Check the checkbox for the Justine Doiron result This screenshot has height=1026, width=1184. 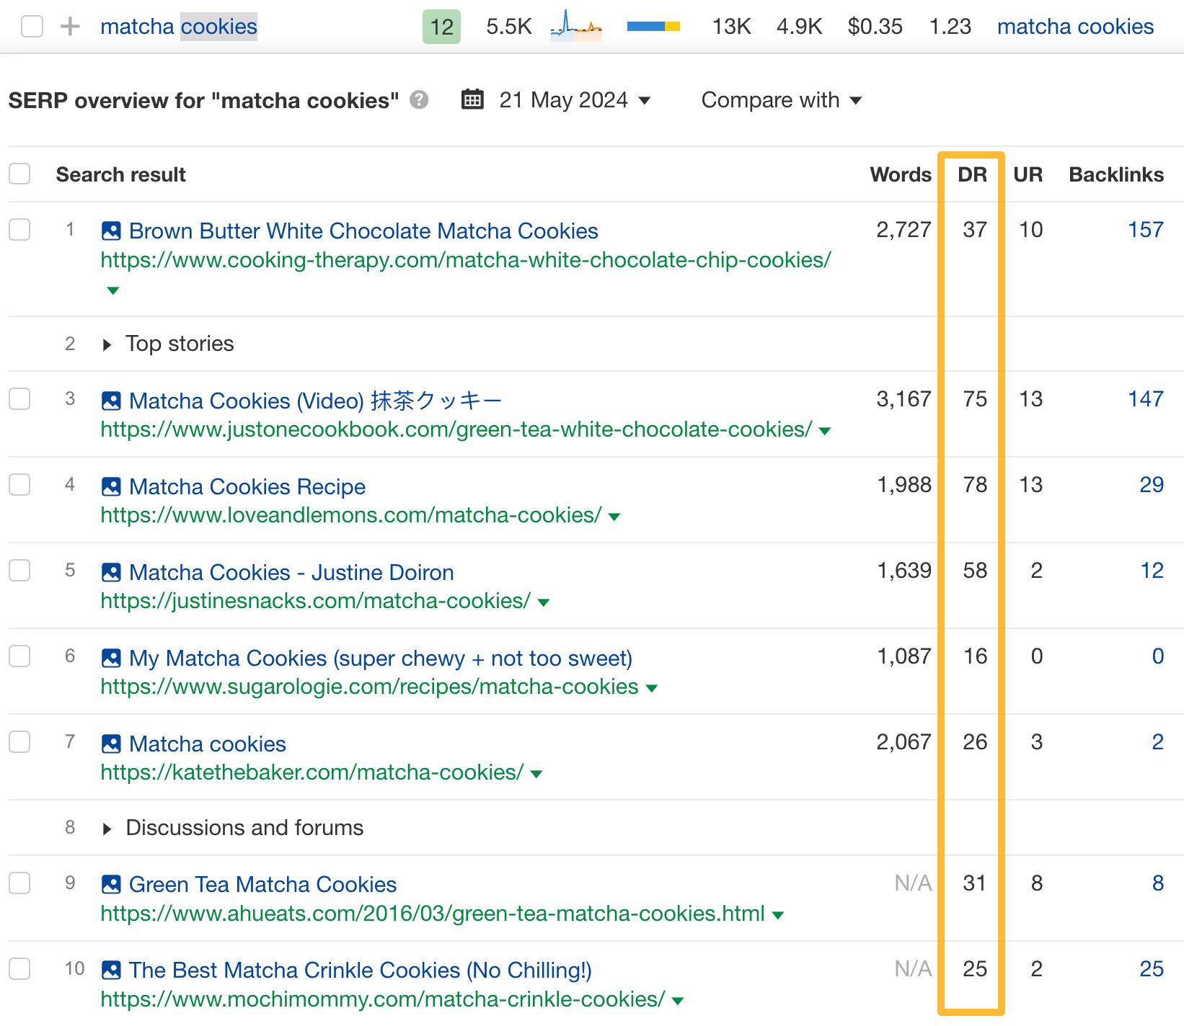19,571
